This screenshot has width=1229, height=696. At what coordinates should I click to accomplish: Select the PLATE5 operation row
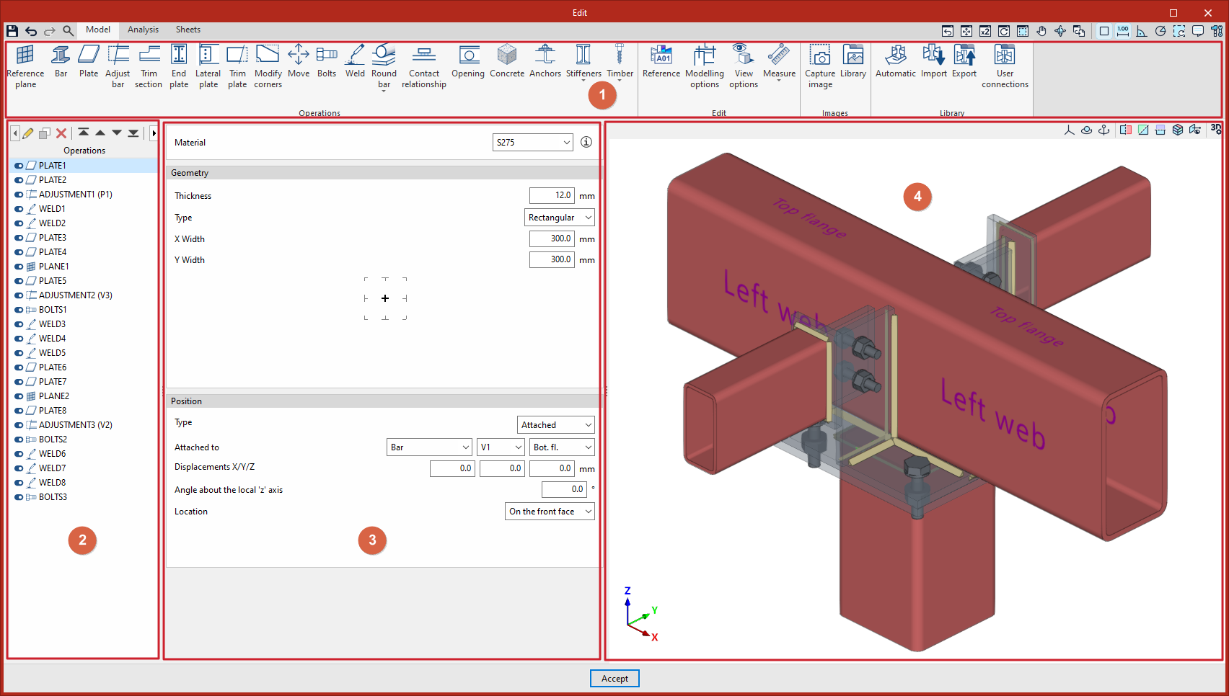click(x=83, y=281)
